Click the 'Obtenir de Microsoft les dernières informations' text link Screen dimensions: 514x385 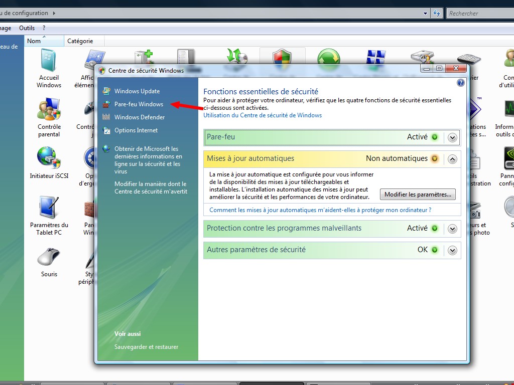click(148, 160)
